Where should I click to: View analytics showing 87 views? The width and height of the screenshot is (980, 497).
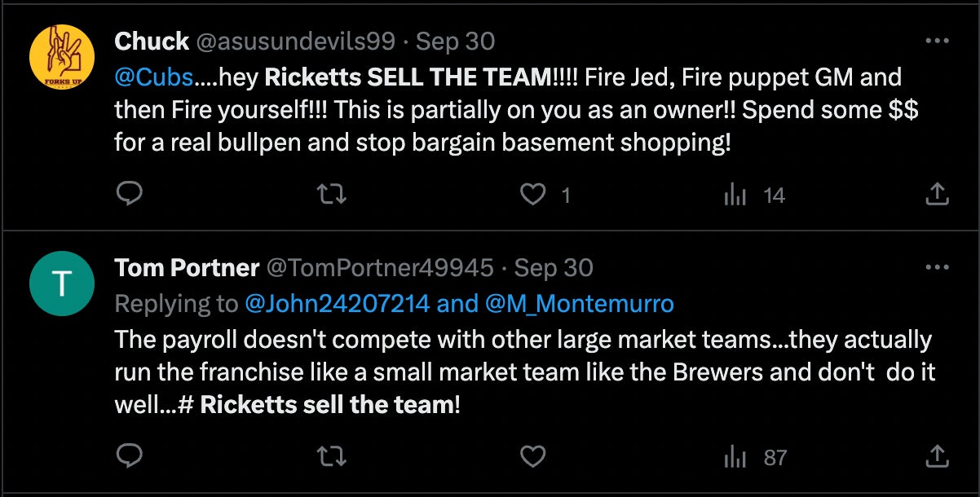[736, 456]
